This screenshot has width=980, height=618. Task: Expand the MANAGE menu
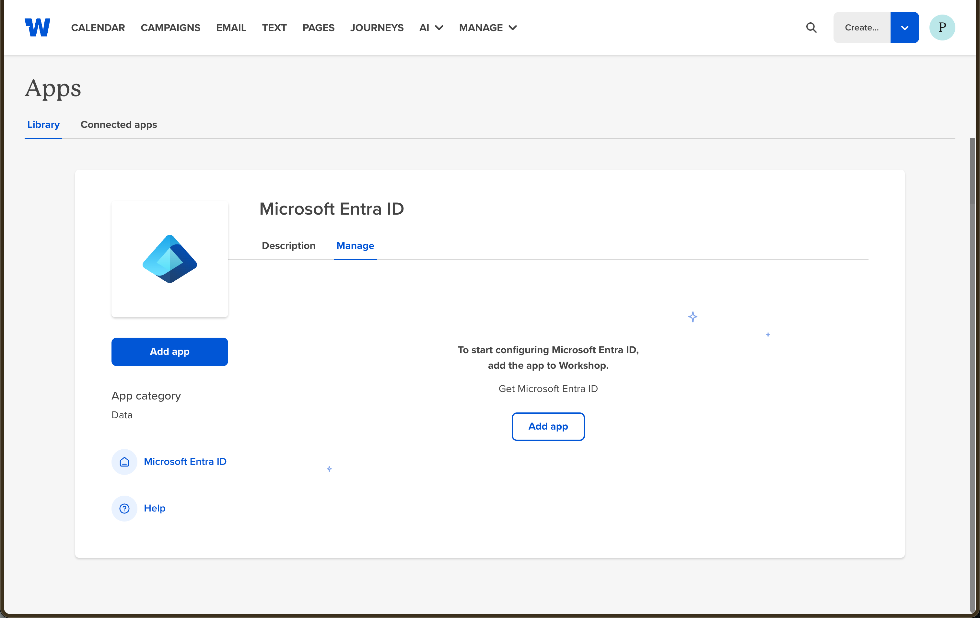pos(488,28)
